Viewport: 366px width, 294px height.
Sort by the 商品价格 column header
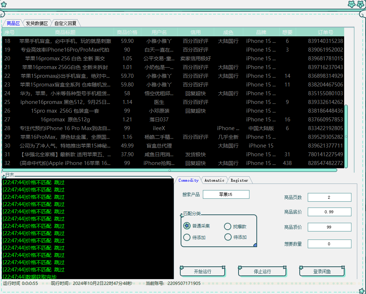tap(127, 32)
